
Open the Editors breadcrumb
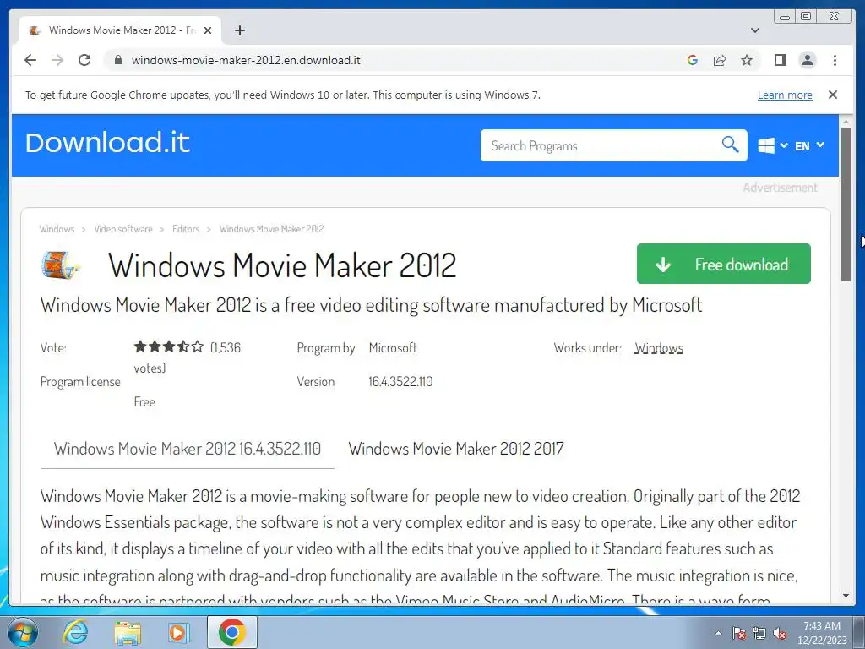[186, 229]
